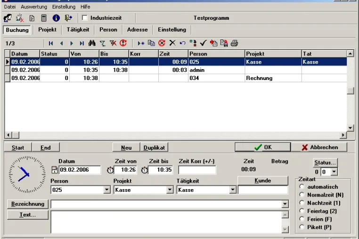Go to next record

pyautogui.click(x=72, y=43)
